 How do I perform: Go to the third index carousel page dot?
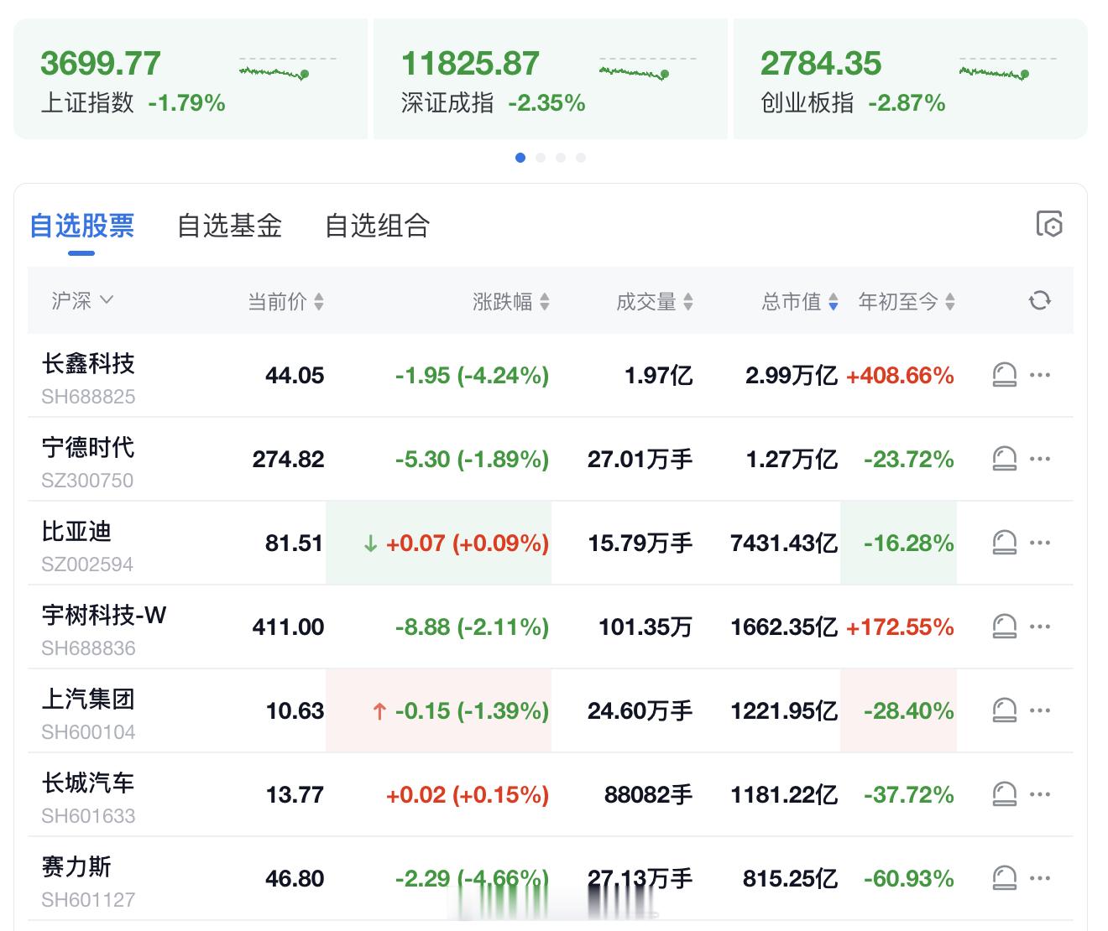(x=561, y=158)
